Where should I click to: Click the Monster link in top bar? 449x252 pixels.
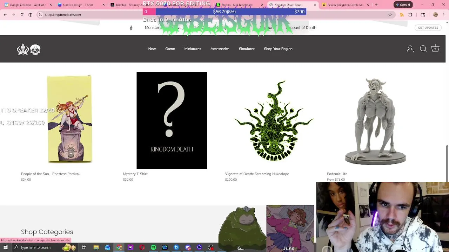(152, 28)
